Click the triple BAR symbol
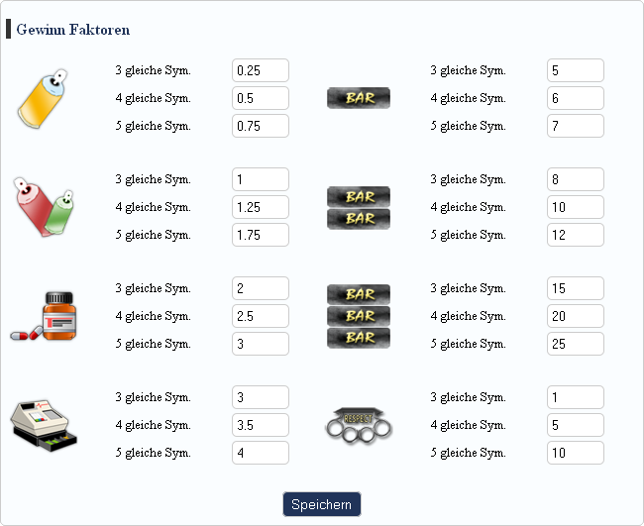The image size is (644, 526). click(359, 316)
